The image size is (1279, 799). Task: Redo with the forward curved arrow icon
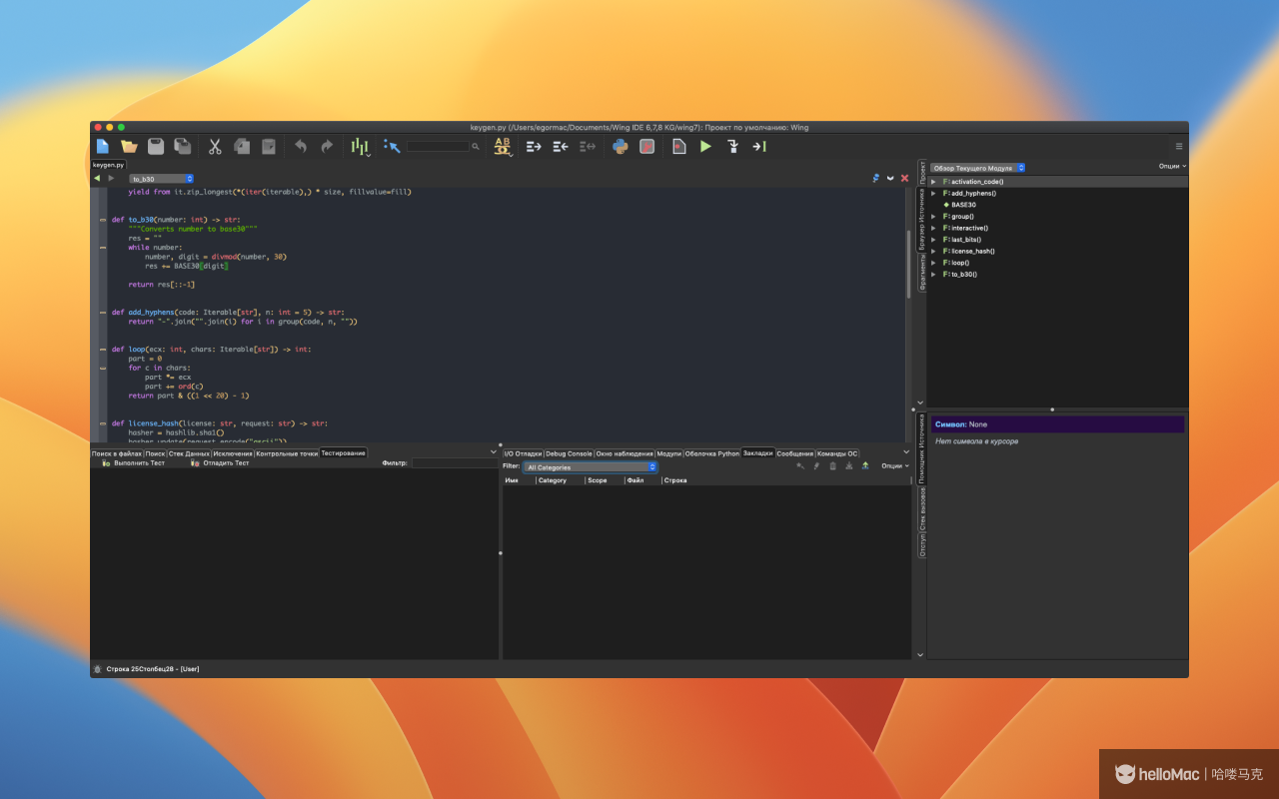pyautogui.click(x=327, y=146)
